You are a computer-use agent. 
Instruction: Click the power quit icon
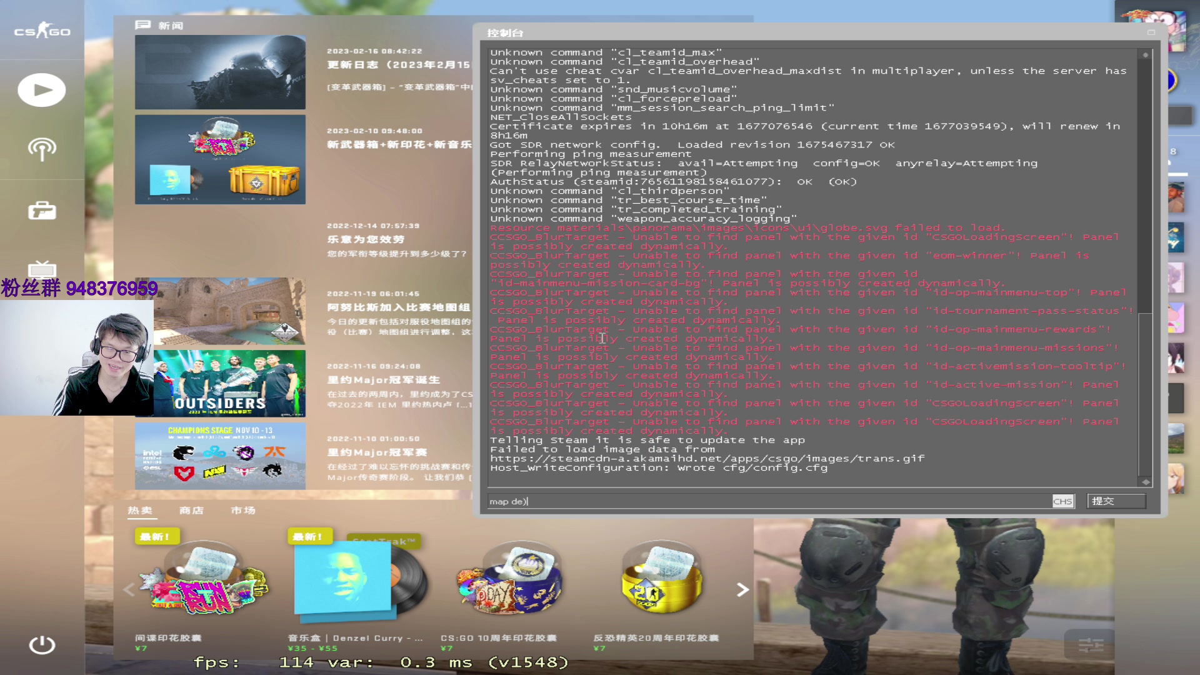pyautogui.click(x=42, y=644)
